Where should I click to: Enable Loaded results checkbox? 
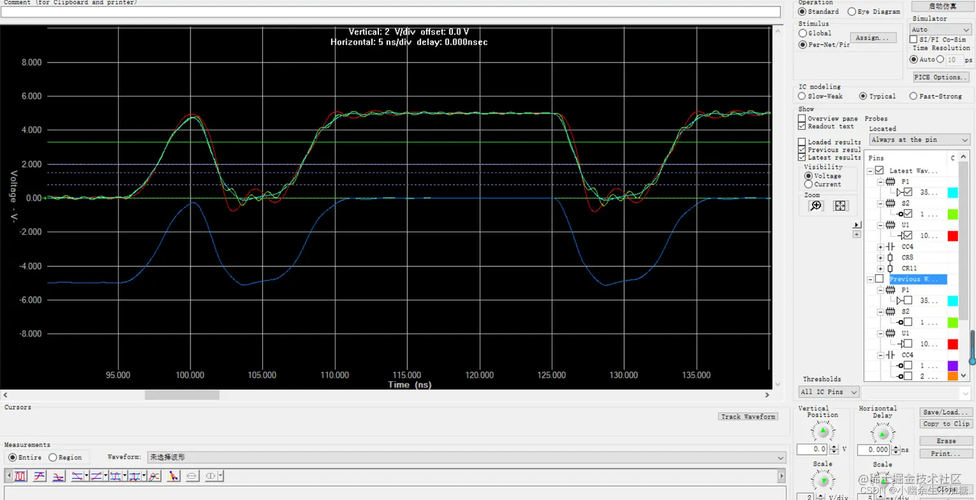pos(802,142)
